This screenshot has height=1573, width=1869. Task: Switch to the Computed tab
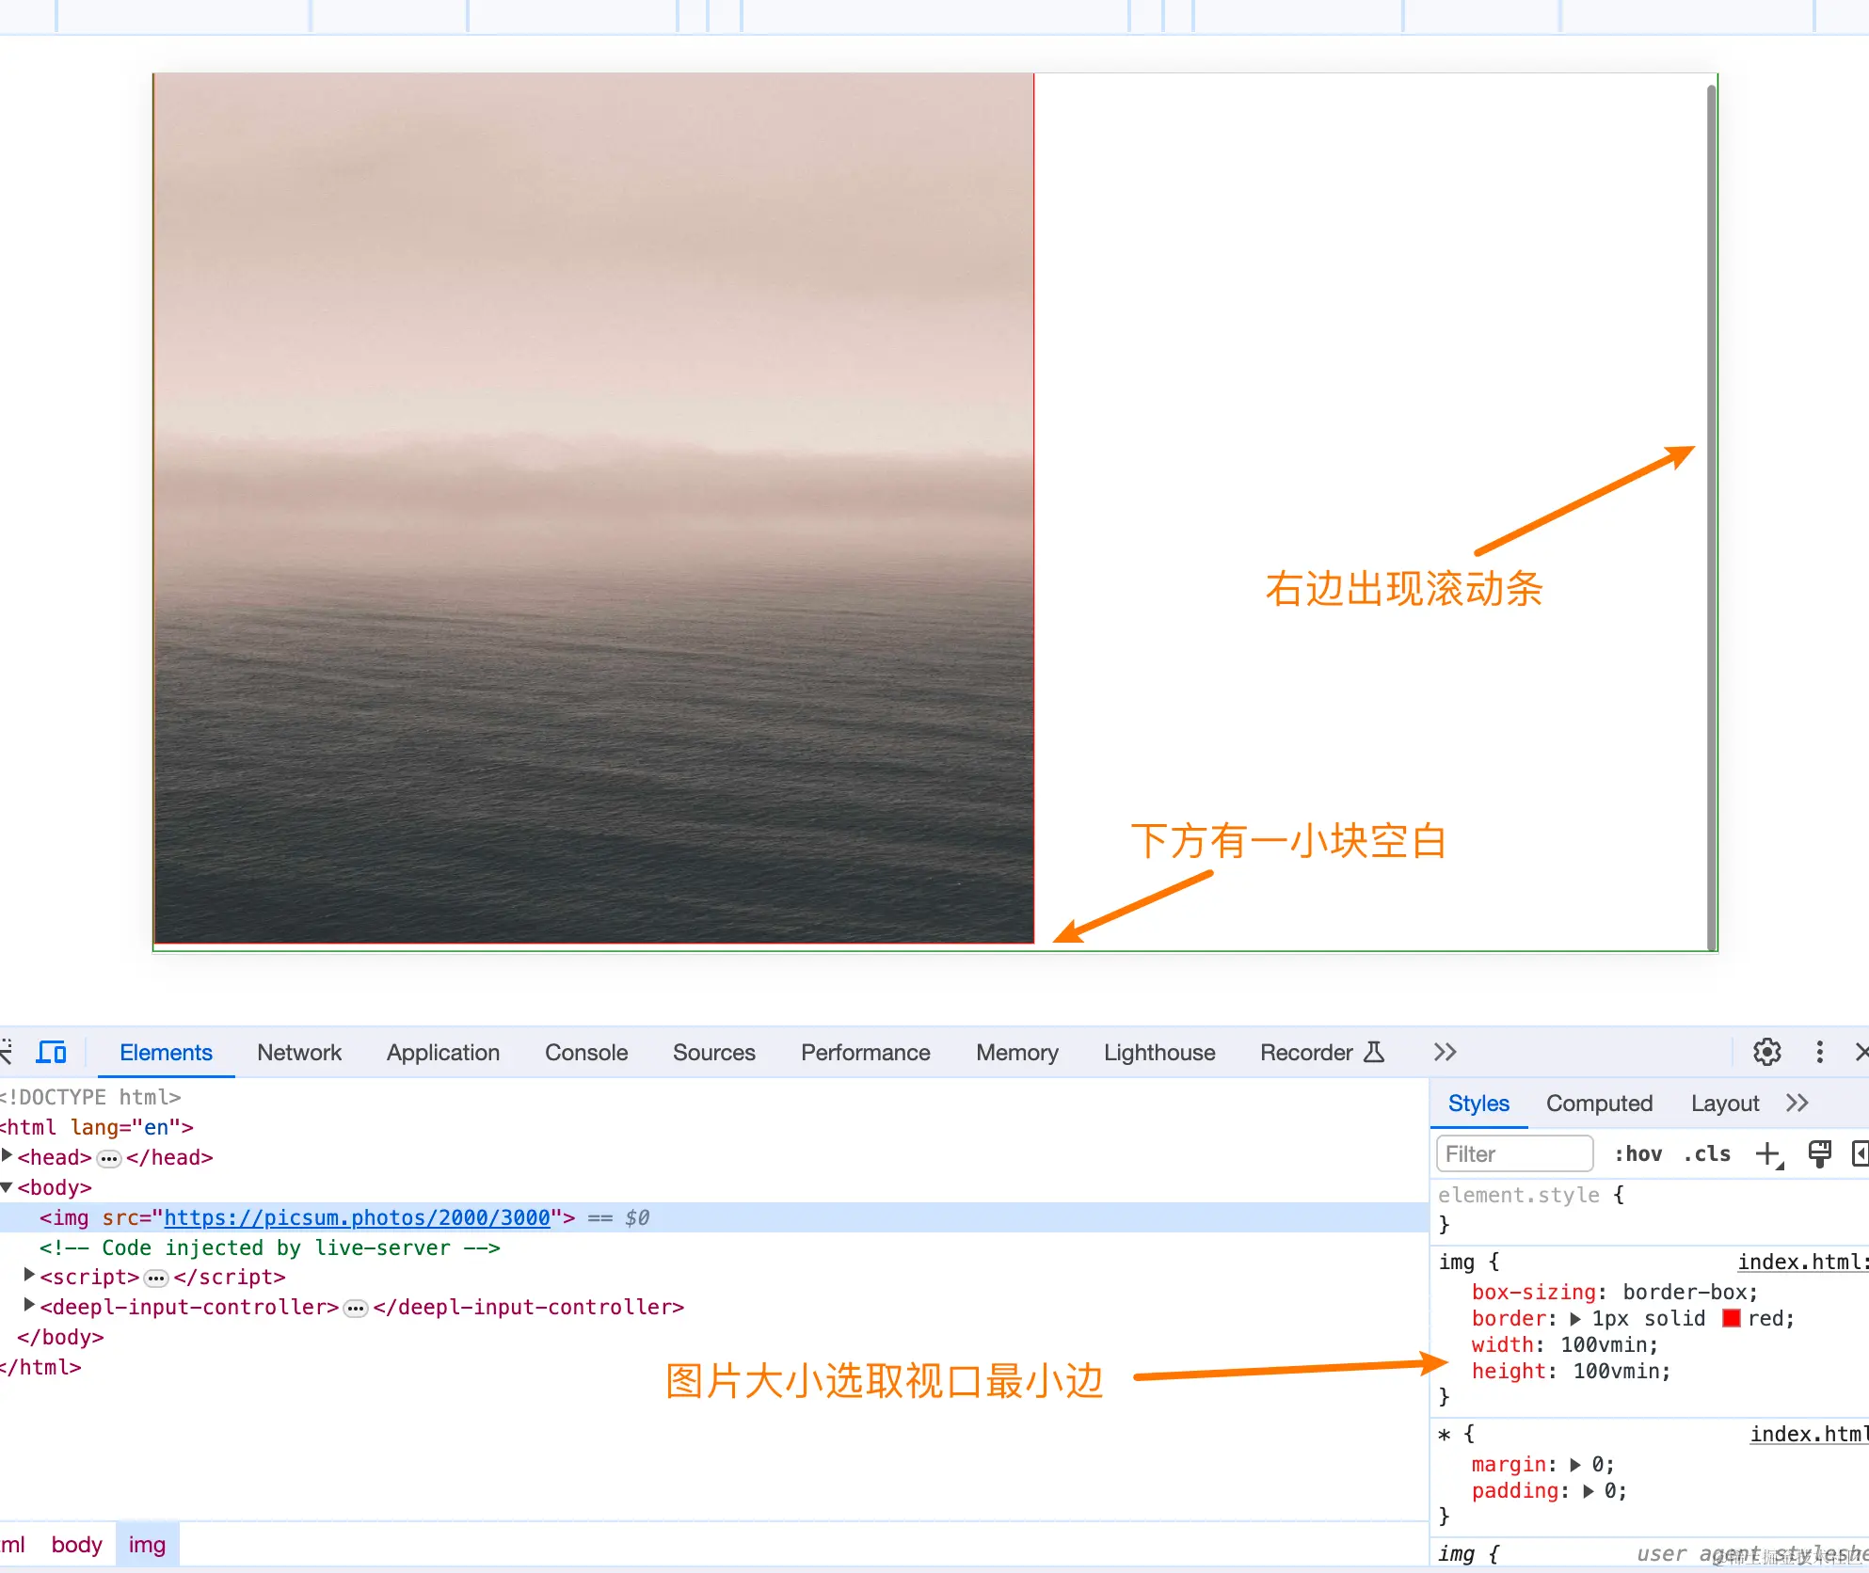(x=1599, y=1103)
